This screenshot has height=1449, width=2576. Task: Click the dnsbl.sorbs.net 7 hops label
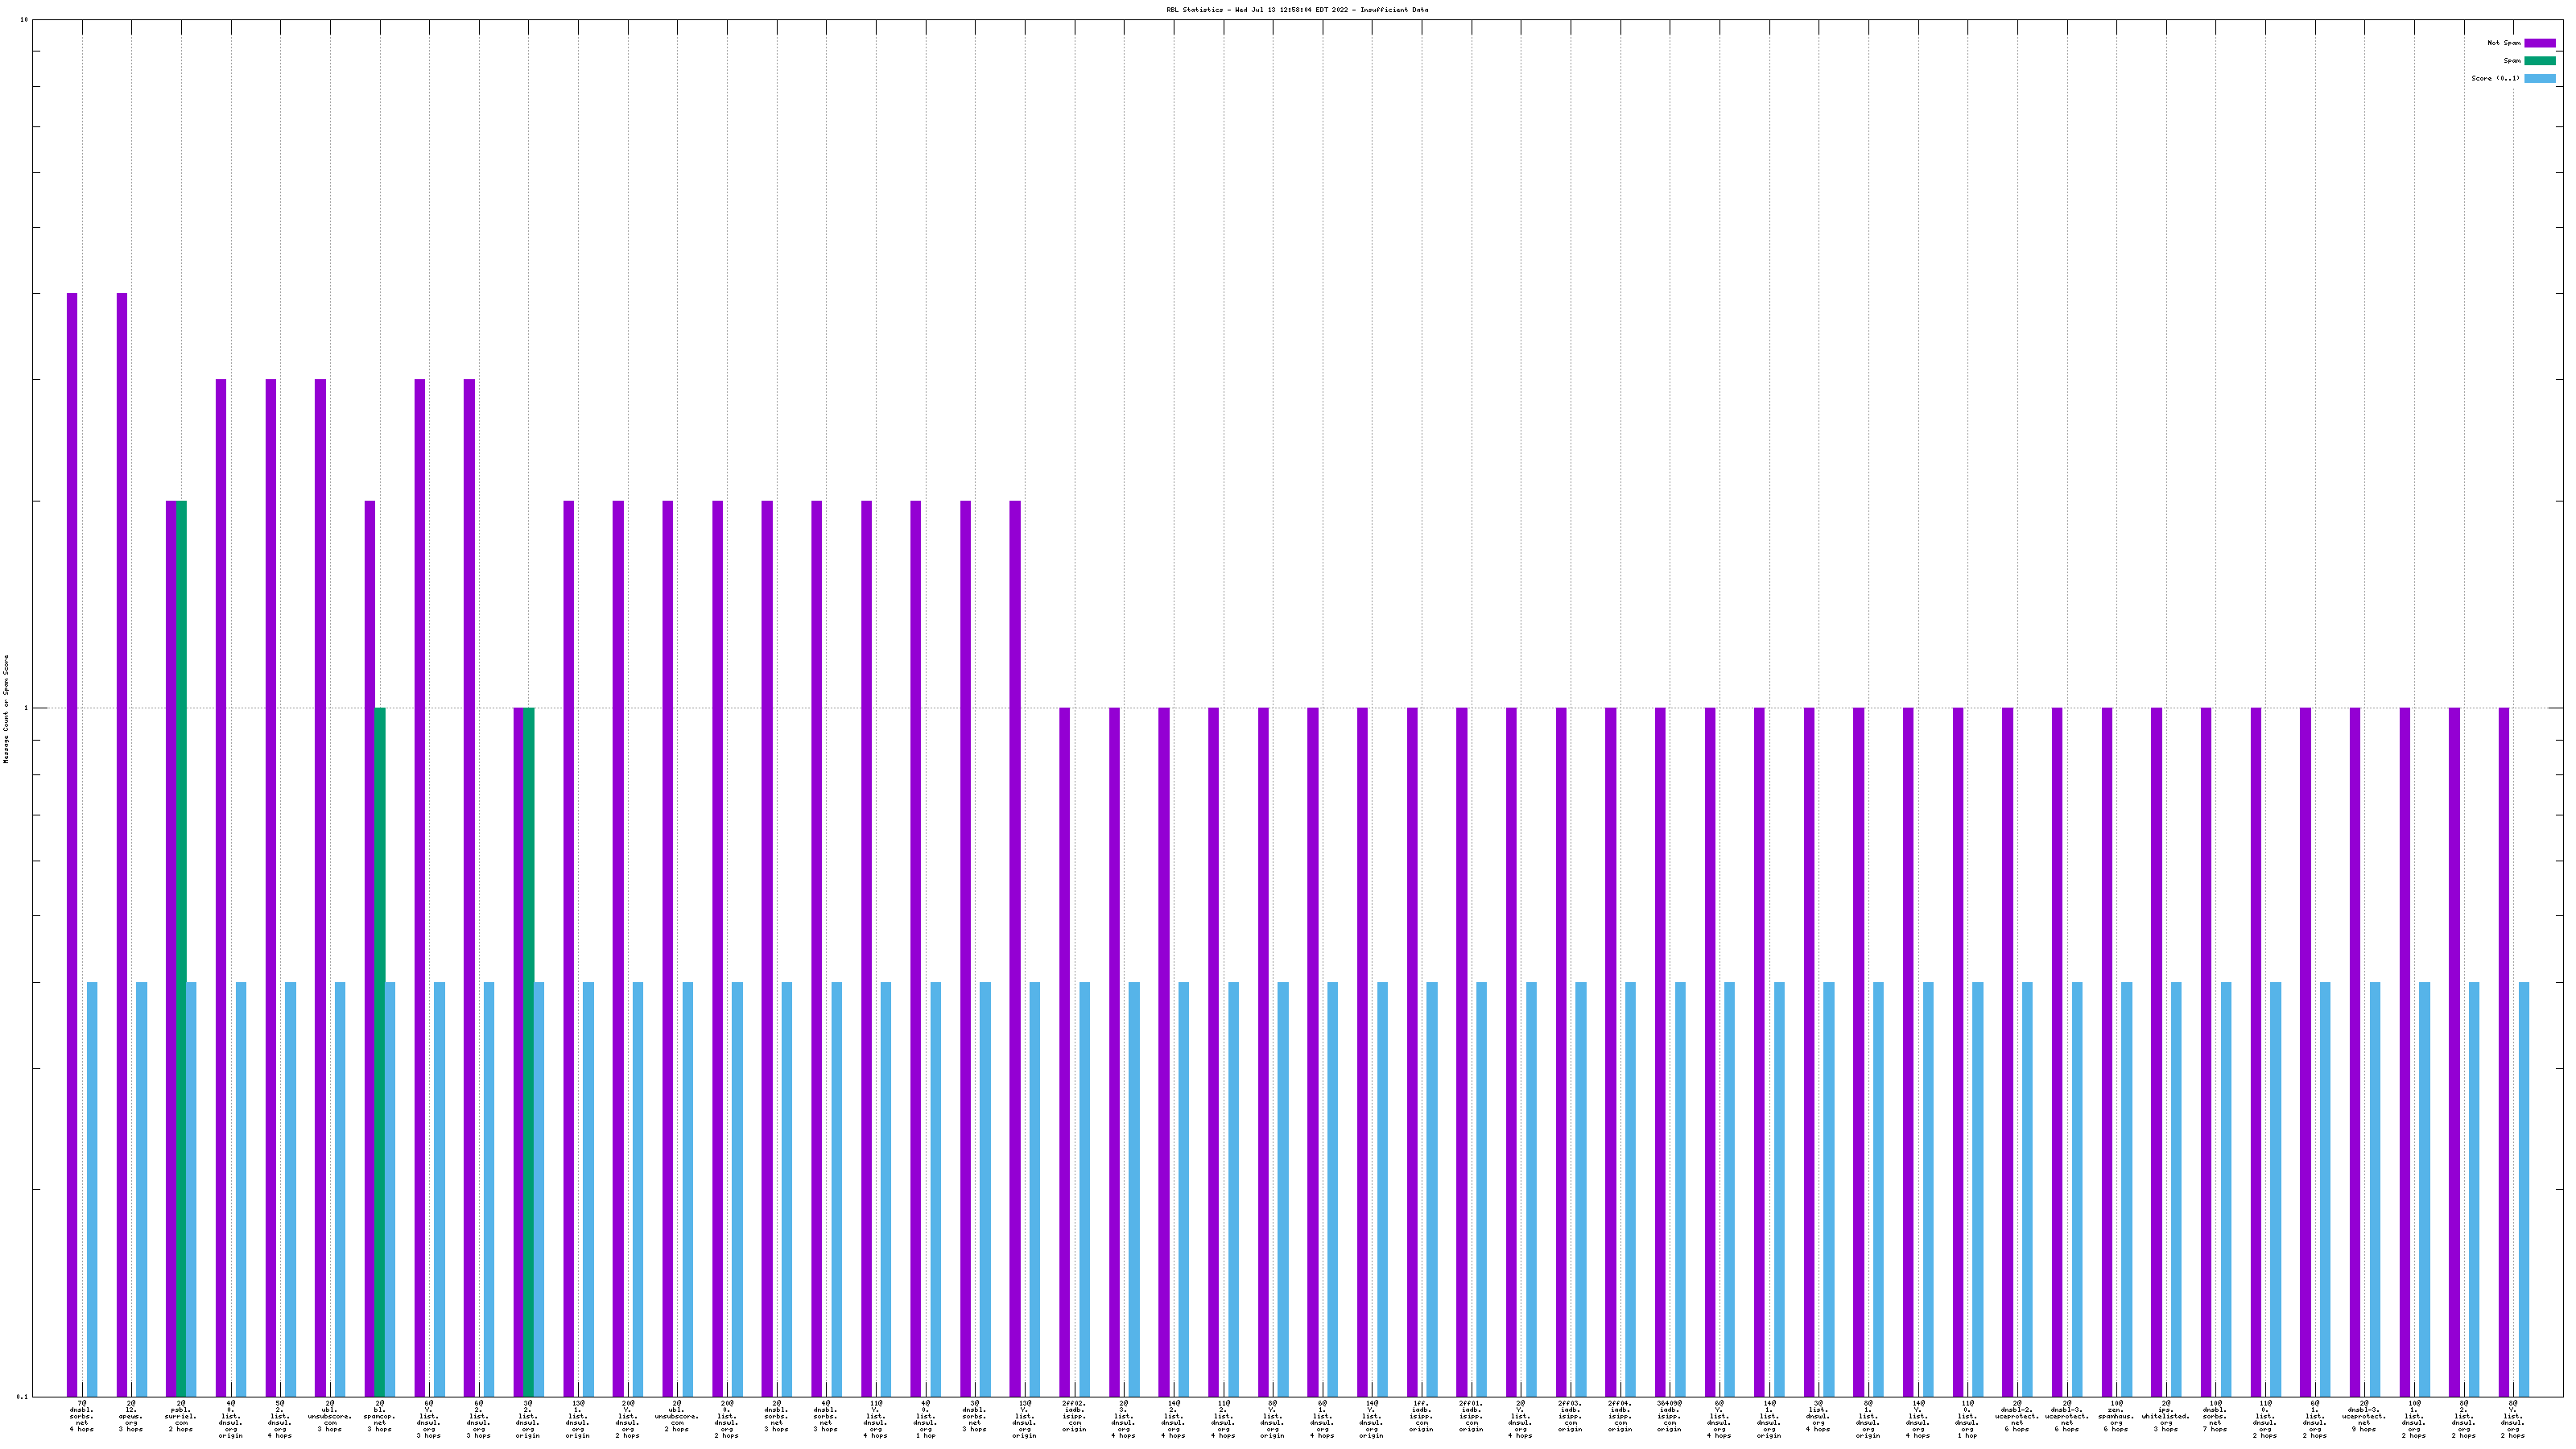coord(2215,1416)
